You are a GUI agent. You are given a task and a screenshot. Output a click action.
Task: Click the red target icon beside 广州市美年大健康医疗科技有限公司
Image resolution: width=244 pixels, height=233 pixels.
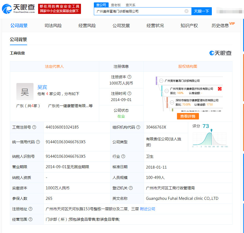220,89
